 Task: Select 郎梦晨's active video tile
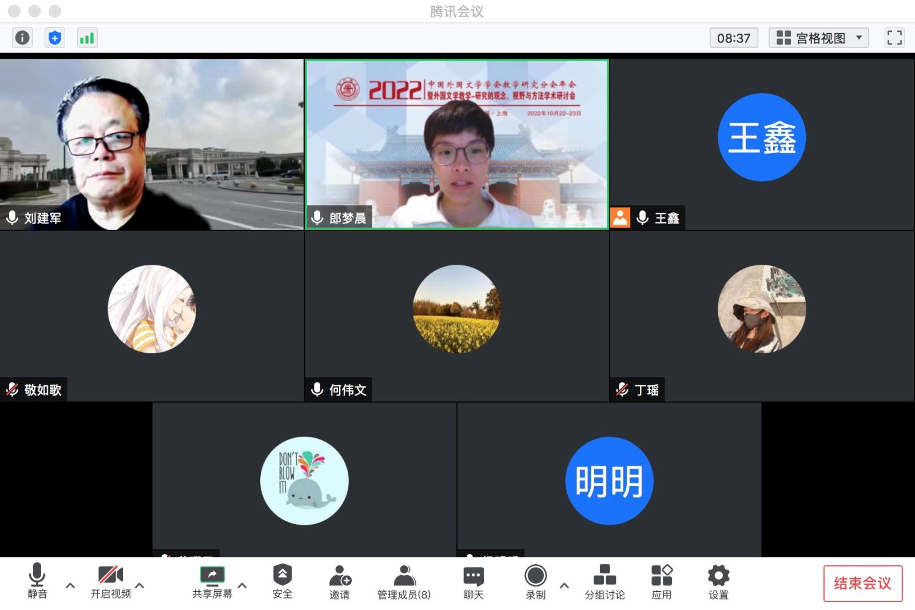click(456, 144)
